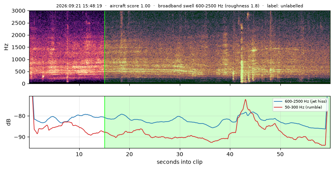Click the bright vertical burst in spectrogram near 42 seconds
Image resolution: width=334 pixels, height=169 pixels.
pyautogui.click(x=242, y=71)
